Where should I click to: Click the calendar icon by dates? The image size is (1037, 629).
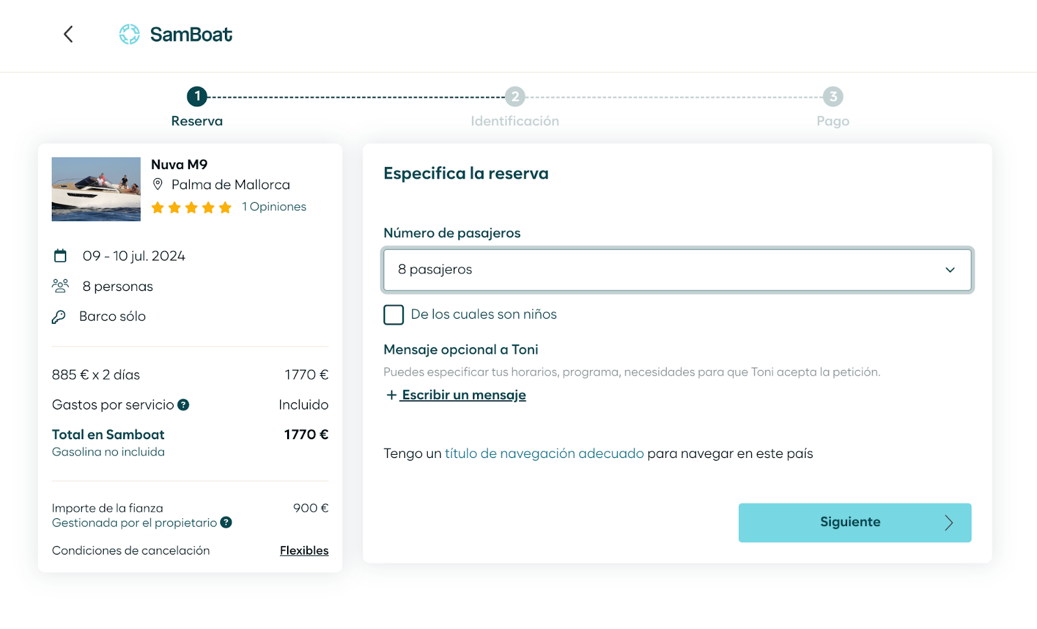pos(60,256)
